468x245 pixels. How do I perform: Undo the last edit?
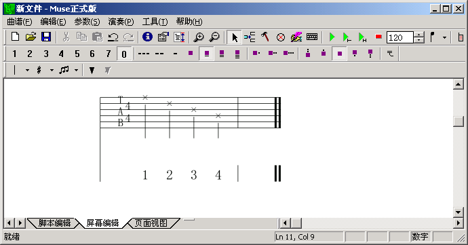pyautogui.click(x=113, y=37)
